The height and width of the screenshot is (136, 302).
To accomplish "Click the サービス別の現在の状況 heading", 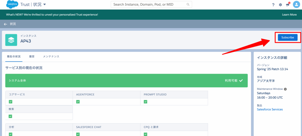I will pos(24,68).
